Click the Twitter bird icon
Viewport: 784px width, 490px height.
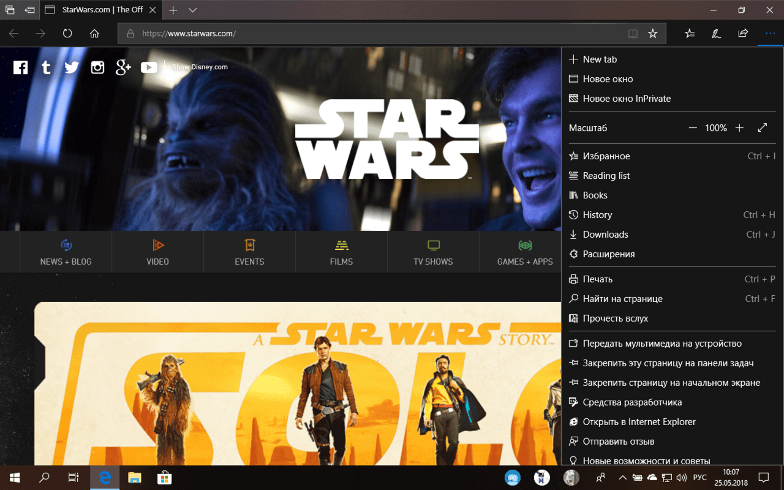coord(72,67)
